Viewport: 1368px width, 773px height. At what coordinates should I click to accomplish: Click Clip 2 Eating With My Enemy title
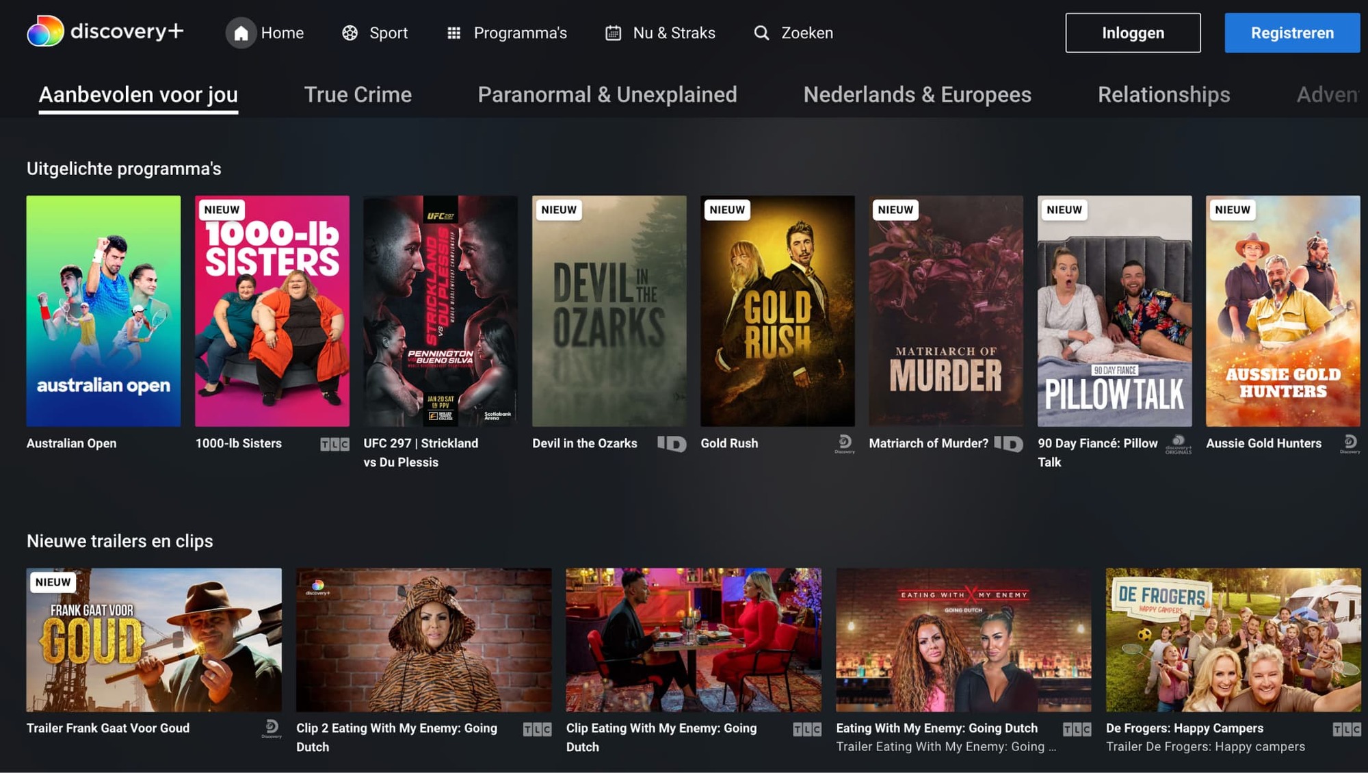click(397, 737)
